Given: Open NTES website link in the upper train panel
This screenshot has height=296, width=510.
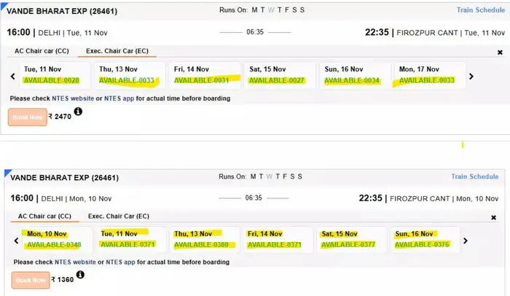Looking at the screenshot, I should pyautogui.click(x=75, y=98).
